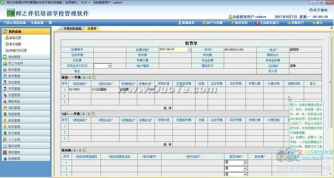Open the 钱包管理 sidebar section
Screen dimensions: 334x178
(26, 120)
